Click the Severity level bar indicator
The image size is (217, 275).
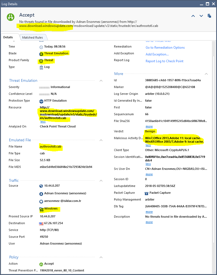point(44,87)
